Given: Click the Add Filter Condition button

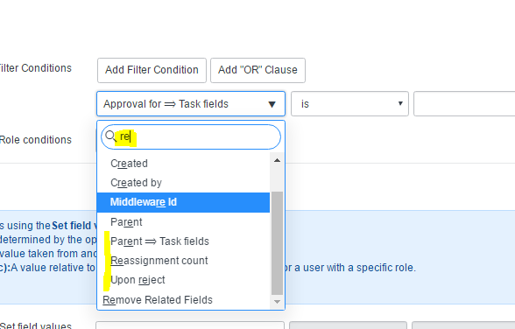Looking at the screenshot, I should [152, 70].
